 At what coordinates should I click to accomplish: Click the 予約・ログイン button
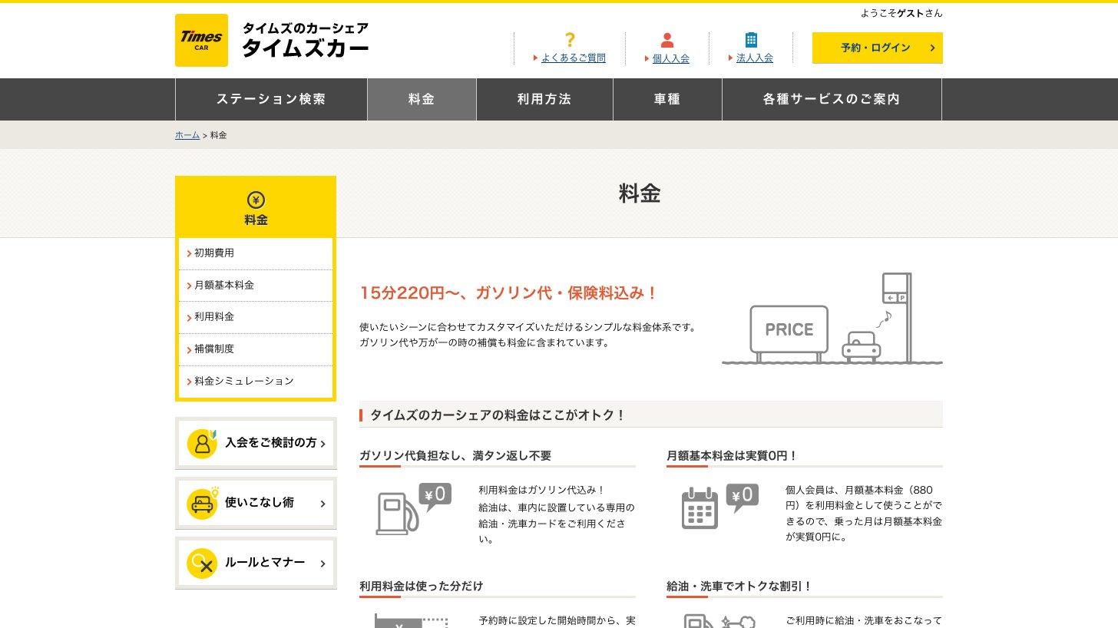click(878, 48)
